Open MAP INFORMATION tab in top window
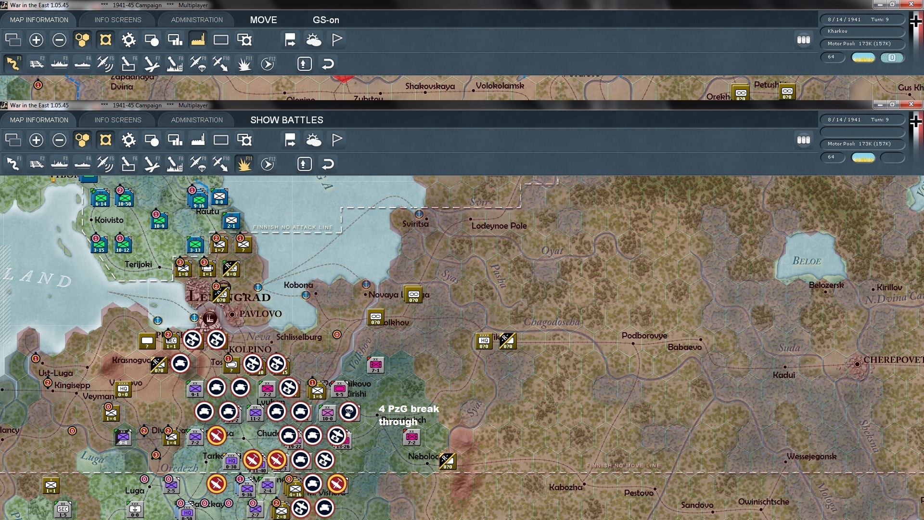Viewport: 924px width, 520px height. (x=39, y=20)
